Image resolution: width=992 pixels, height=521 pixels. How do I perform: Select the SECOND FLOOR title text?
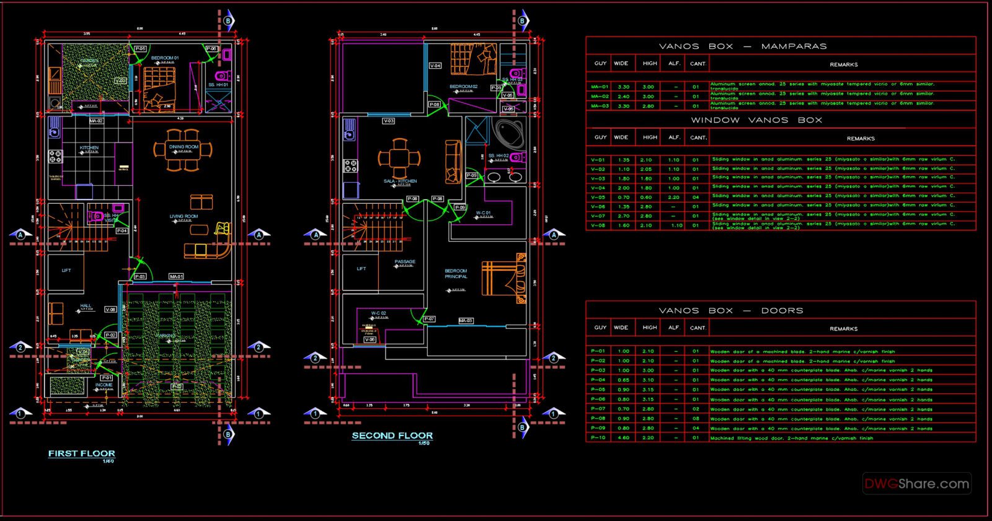pos(392,436)
